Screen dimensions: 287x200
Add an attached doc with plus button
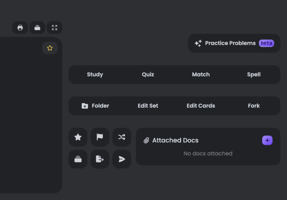[x=267, y=140]
